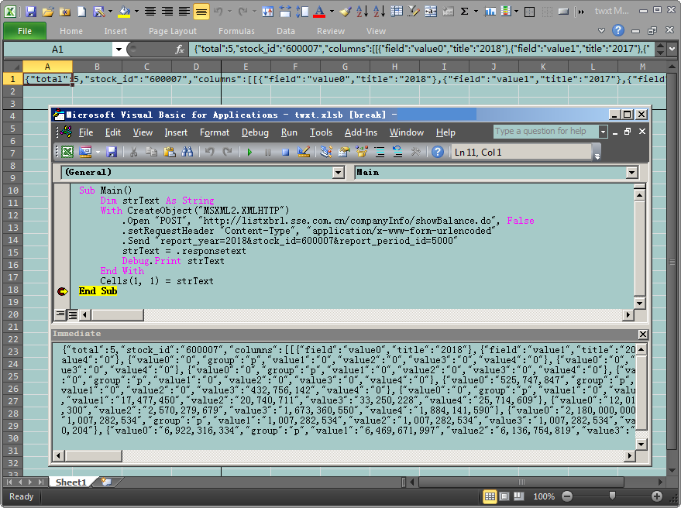Screen dimensions: 681x508
Task: Switch to Excel via the View Microsoft Excel icon
Action: [67, 153]
